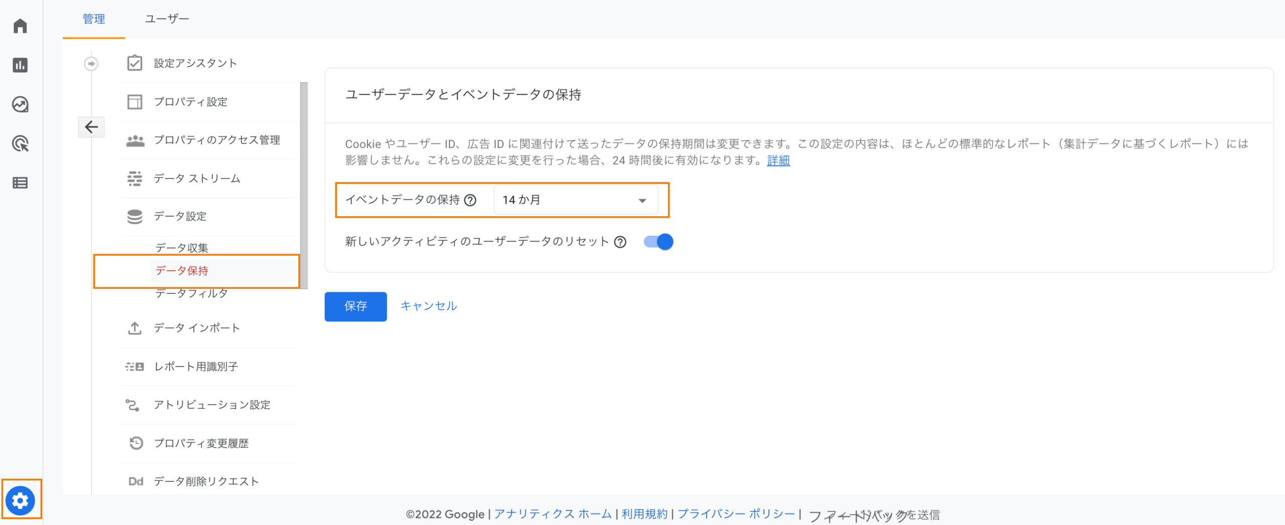Open the Reports bar chart icon
This screenshot has width=1285, height=525.
point(20,65)
